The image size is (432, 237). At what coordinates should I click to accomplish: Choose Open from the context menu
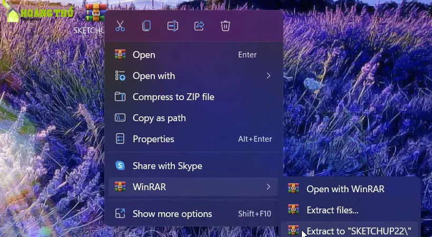193,55
